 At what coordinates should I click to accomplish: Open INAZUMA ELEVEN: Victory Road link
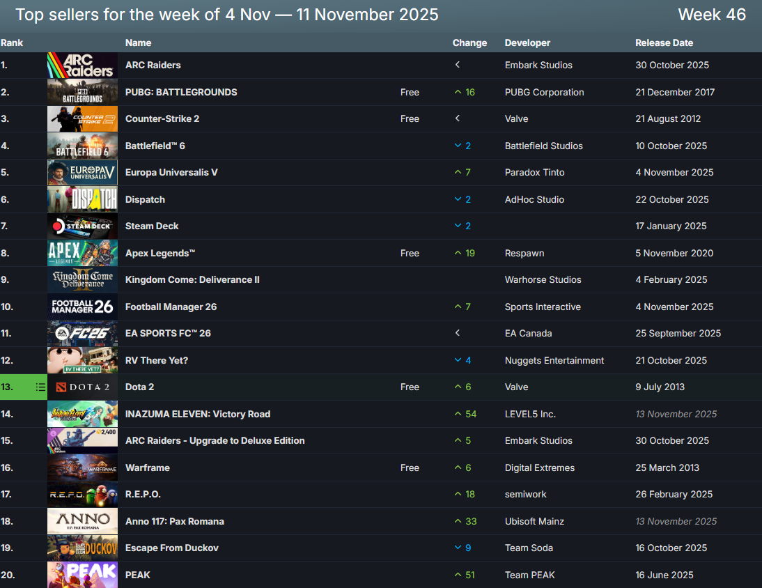pyautogui.click(x=197, y=414)
